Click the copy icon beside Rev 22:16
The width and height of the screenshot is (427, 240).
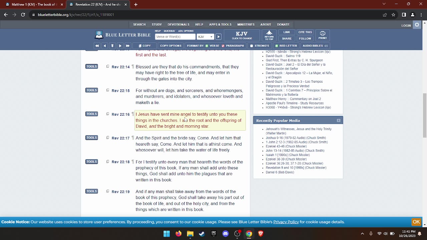108,114
